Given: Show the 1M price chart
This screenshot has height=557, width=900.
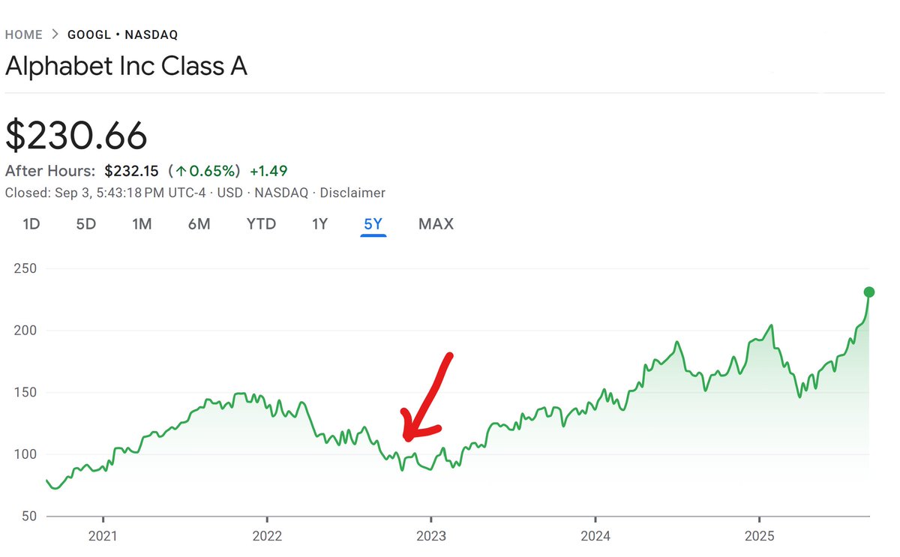Looking at the screenshot, I should tap(142, 224).
